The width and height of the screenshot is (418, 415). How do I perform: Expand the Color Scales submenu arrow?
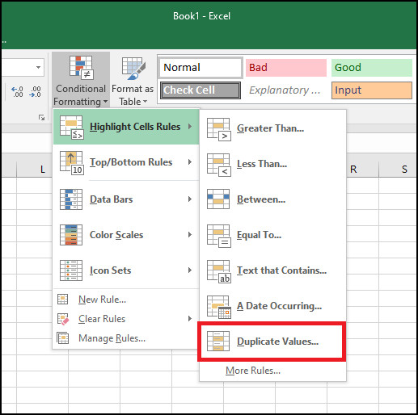[x=190, y=235]
